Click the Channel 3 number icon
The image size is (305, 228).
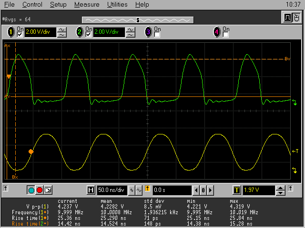point(148,32)
